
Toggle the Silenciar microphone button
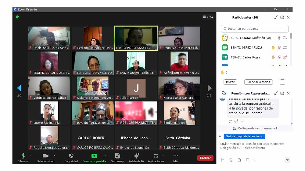[23, 156]
